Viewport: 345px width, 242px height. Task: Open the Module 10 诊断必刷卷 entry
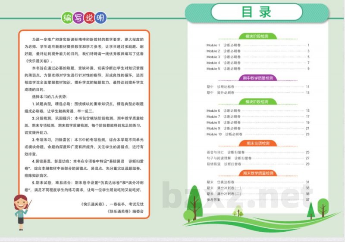pos(258,134)
